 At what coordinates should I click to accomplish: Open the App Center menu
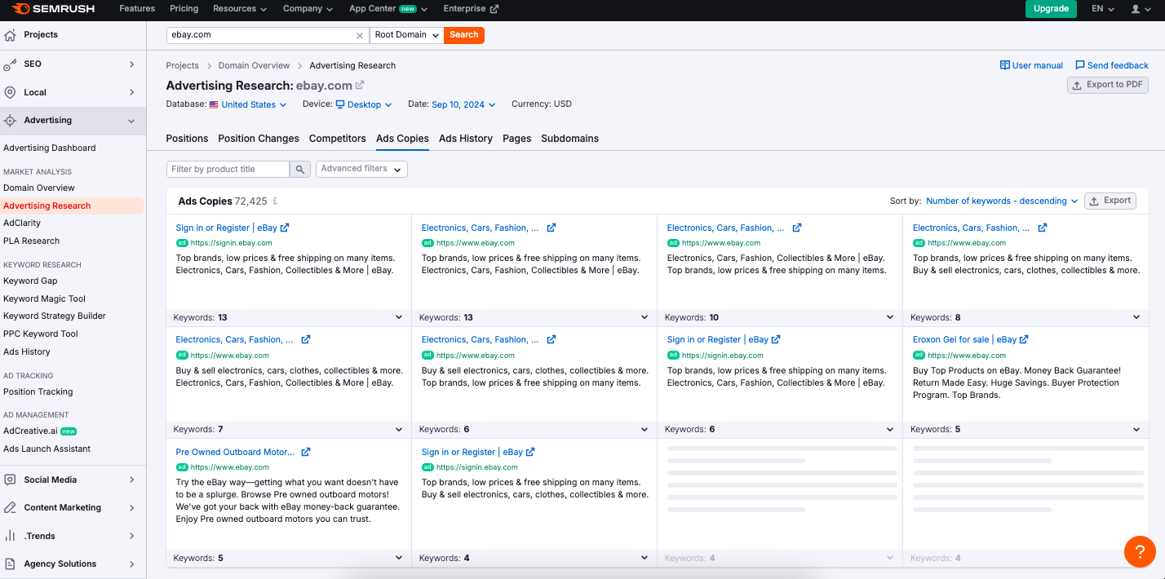(x=390, y=9)
